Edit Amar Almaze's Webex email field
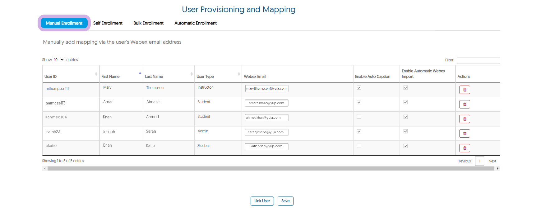 pyautogui.click(x=266, y=103)
